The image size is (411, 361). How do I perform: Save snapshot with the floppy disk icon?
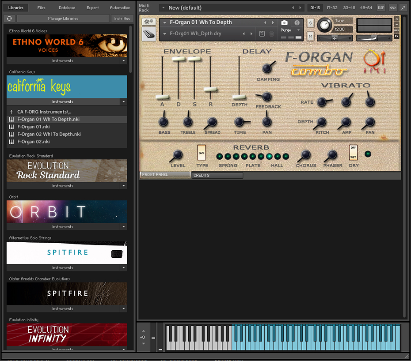[x=262, y=34]
